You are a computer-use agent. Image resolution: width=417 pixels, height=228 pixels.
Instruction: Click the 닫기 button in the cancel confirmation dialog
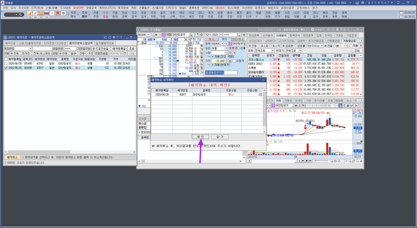219,137
